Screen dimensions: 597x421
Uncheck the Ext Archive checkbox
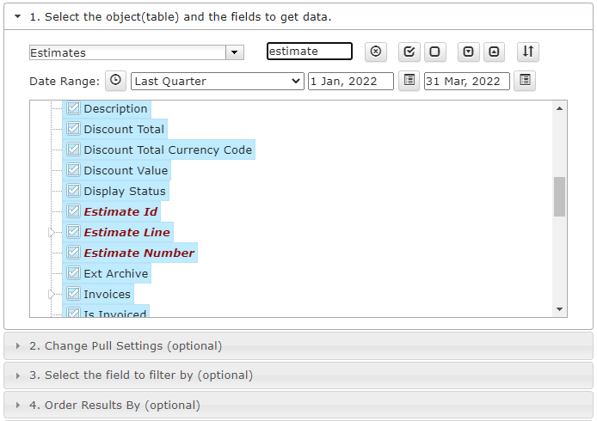coord(73,273)
